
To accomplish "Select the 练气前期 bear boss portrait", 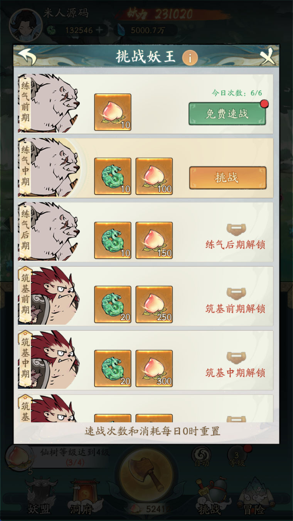I will point(49,104).
